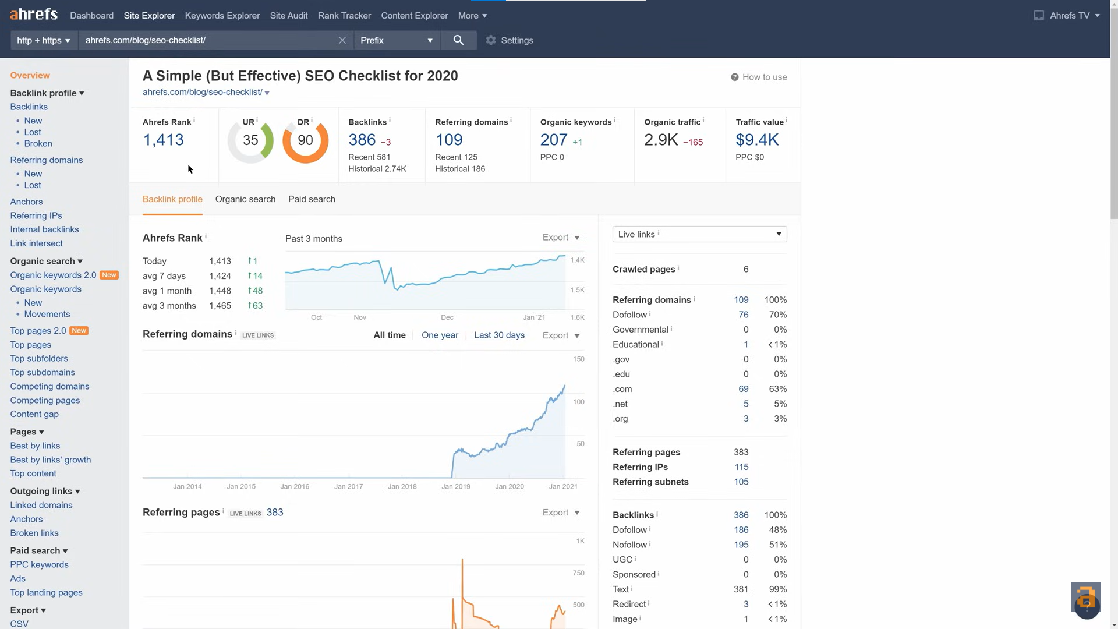Open the http + https protocol dropdown

coord(44,40)
